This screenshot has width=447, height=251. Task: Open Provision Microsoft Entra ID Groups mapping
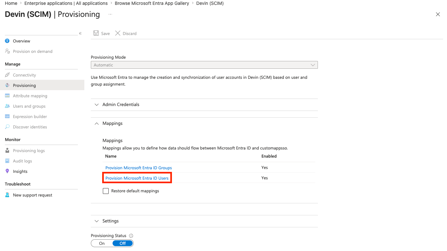point(139,168)
